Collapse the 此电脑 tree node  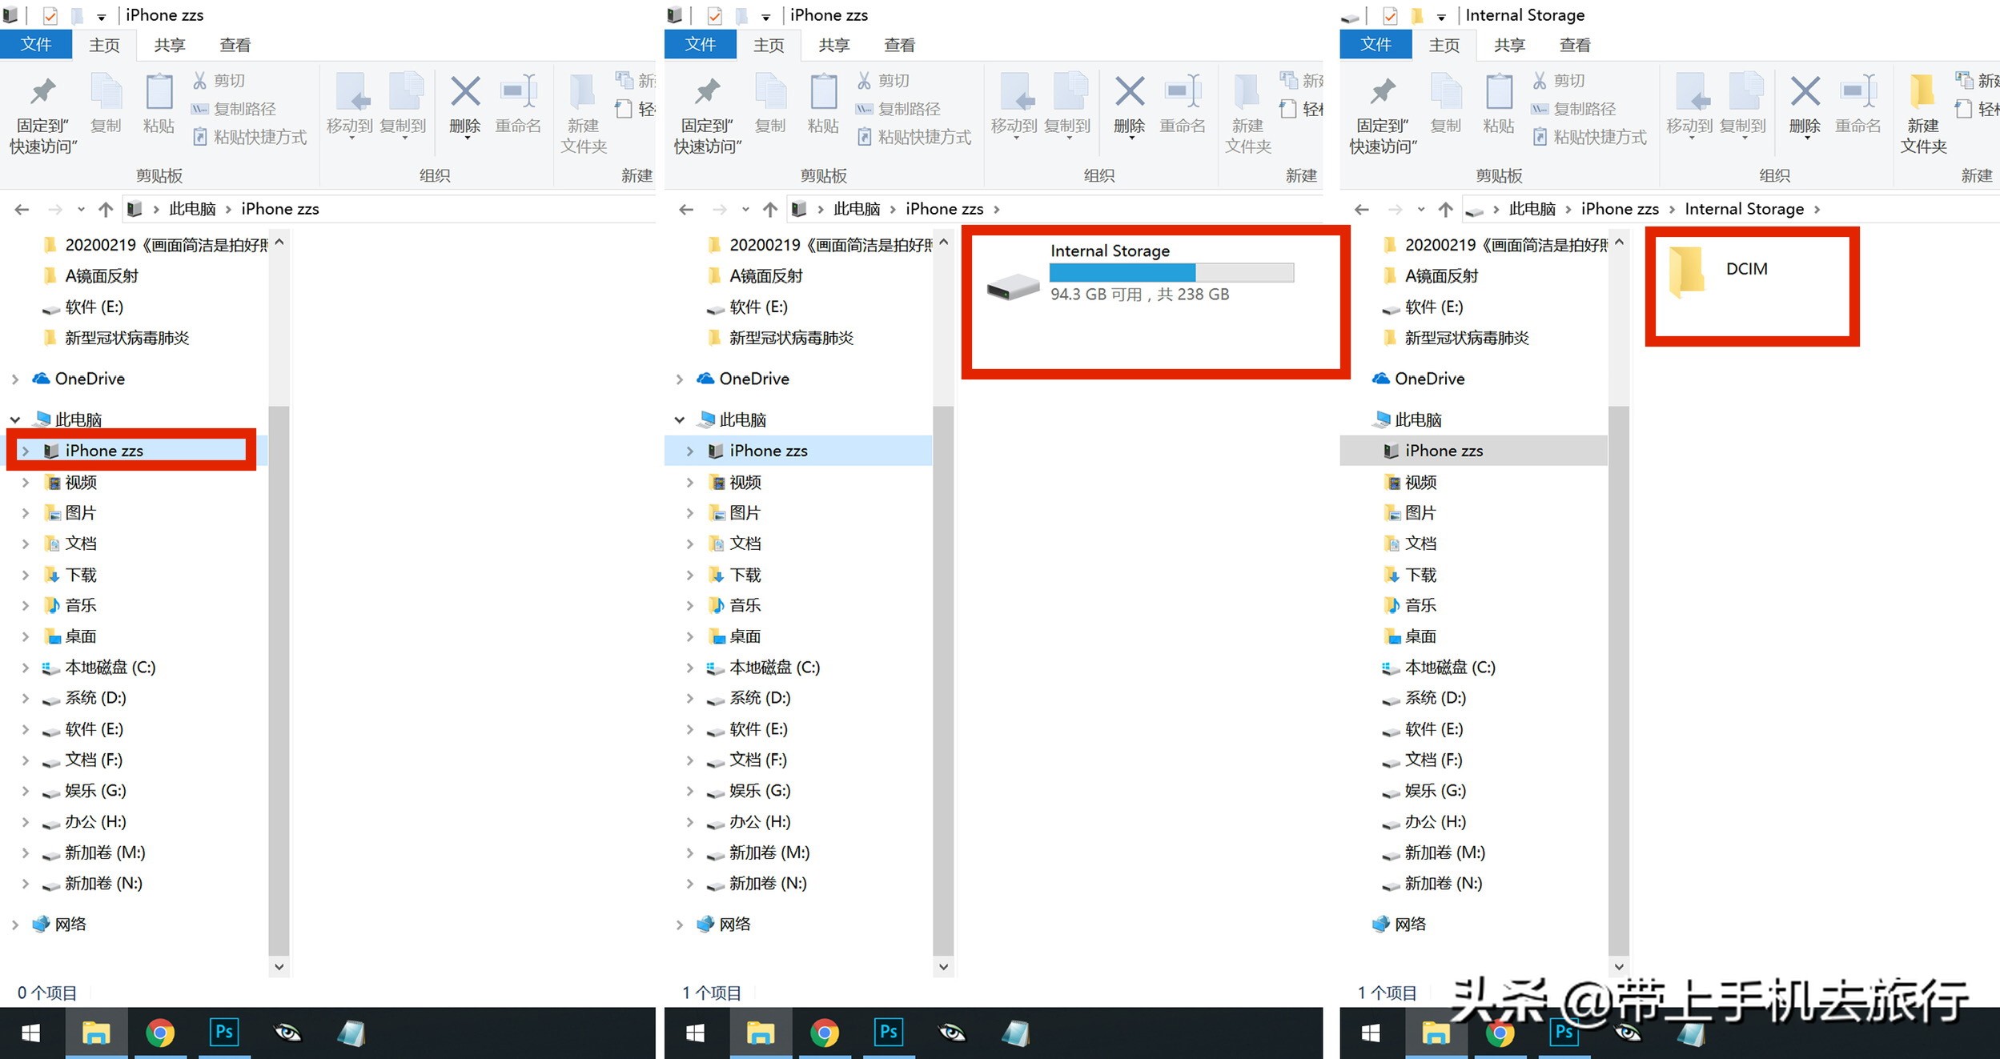coord(14,419)
